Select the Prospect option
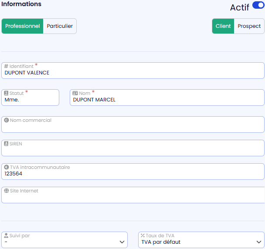Image resolution: width=265 pixels, height=249 pixels. coord(249,26)
